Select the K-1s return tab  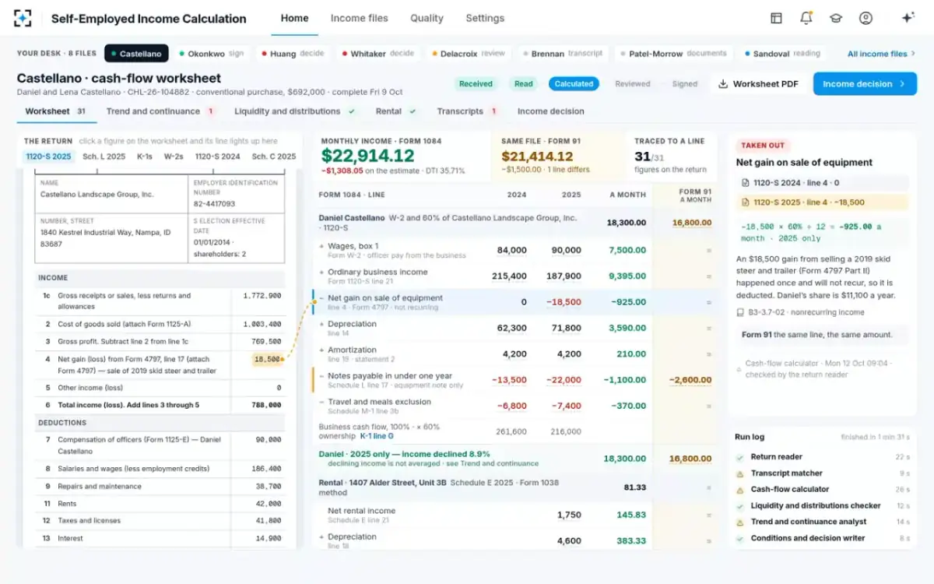pyautogui.click(x=145, y=157)
